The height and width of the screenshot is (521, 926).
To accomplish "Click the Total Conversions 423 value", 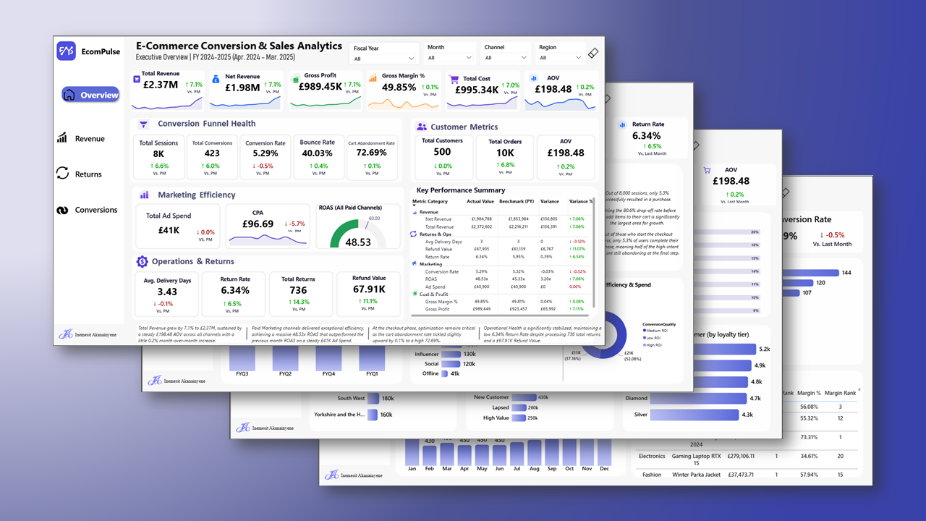I will pos(212,153).
